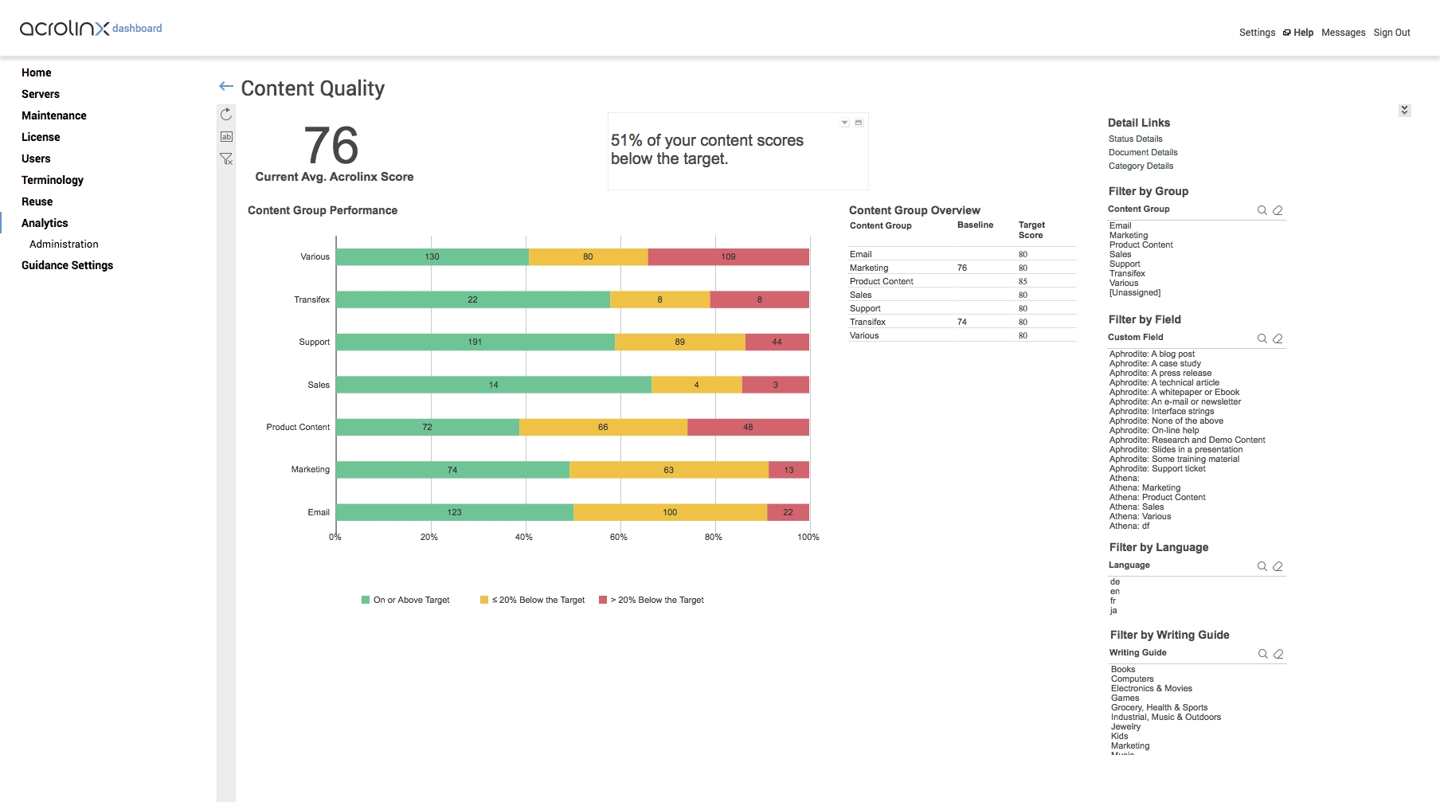Viewport: 1440px width, 802px height.
Task: Click the 'ab' text toolbar icon
Action: click(x=226, y=136)
